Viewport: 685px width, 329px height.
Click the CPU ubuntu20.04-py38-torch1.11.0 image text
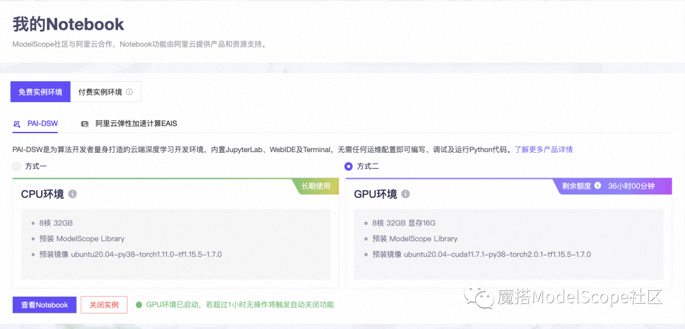point(131,254)
